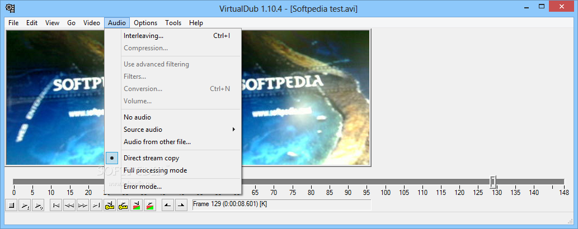Open the File menu

[x=13, y=23]
